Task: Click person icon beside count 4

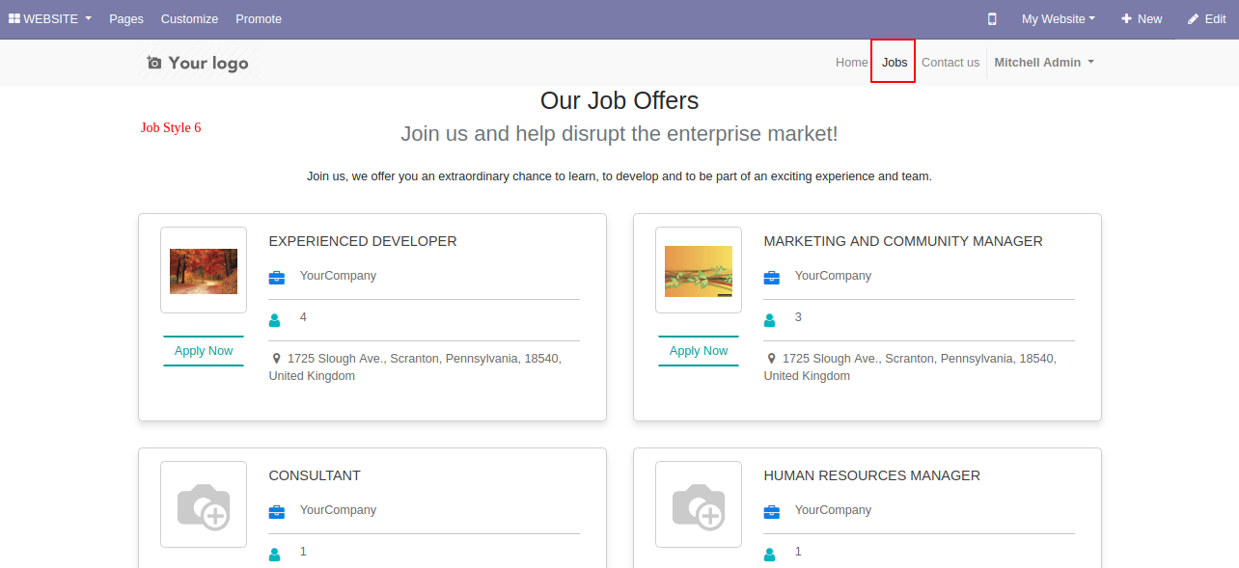Action: click(275, 319)
